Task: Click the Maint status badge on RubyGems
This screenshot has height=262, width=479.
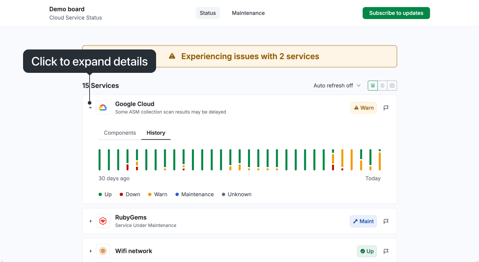Action: tap(363, 221)
